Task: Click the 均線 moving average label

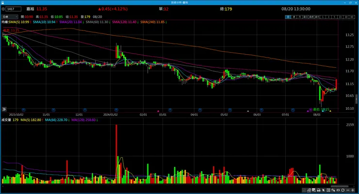Action: 5,22
